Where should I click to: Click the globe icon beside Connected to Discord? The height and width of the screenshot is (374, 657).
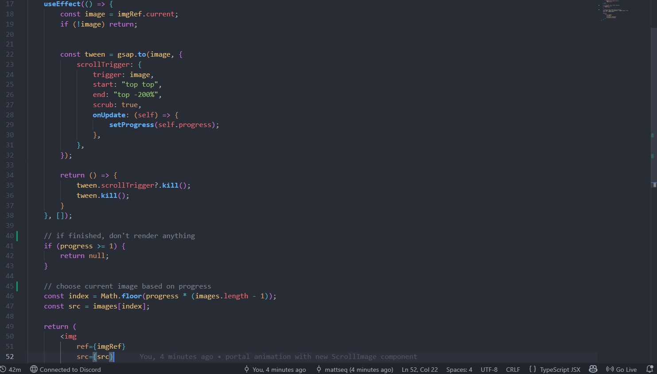pyautogui.click(x=34, y=369)
